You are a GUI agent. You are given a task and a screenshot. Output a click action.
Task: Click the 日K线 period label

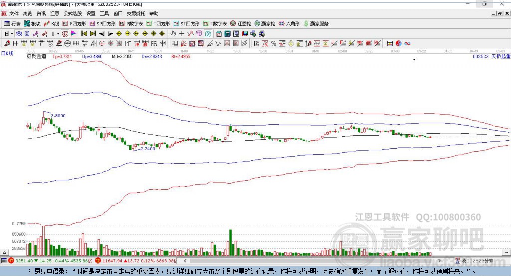(7, 53)
